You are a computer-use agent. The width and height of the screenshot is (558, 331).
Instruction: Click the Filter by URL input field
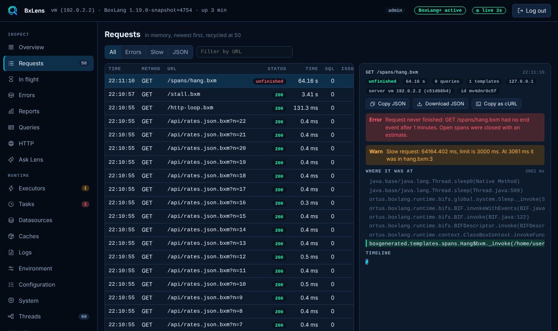click(x=245, y=52)
